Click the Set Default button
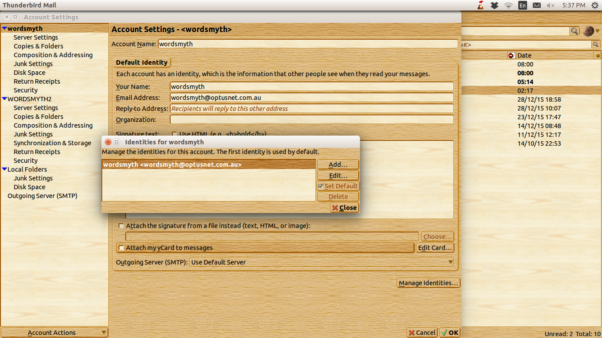Screen dimensions: 602x338 (x=338, y=186)
